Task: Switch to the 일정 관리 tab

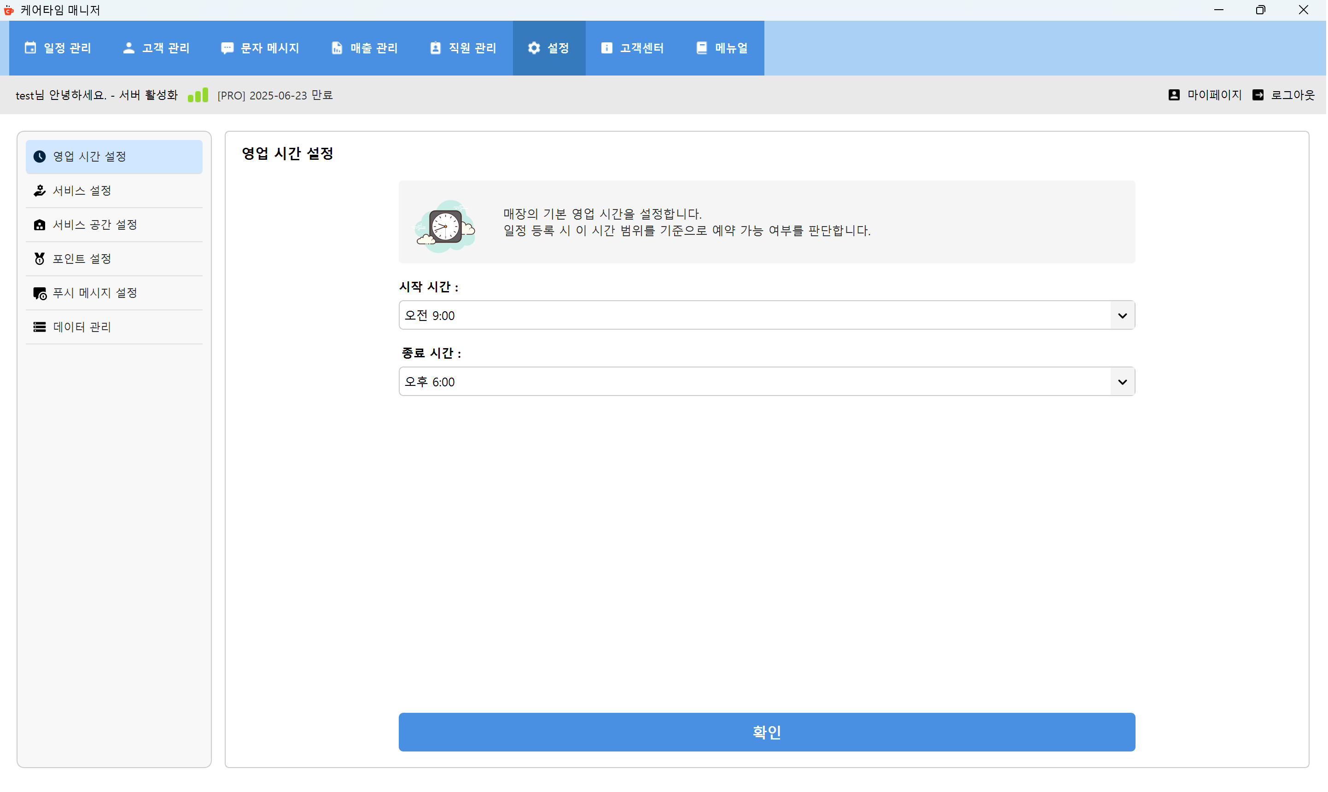Action: coord(58,47)
